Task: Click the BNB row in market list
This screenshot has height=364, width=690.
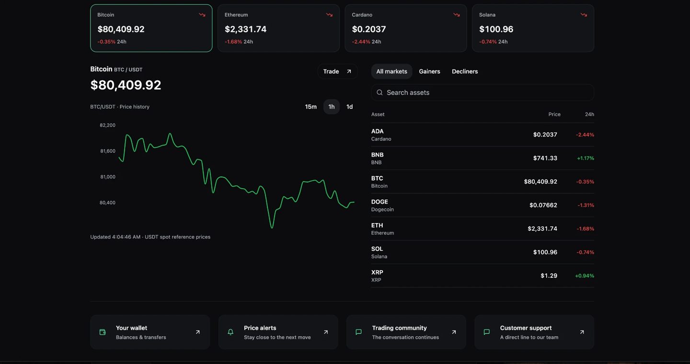Action: click(x=483, y=158)
